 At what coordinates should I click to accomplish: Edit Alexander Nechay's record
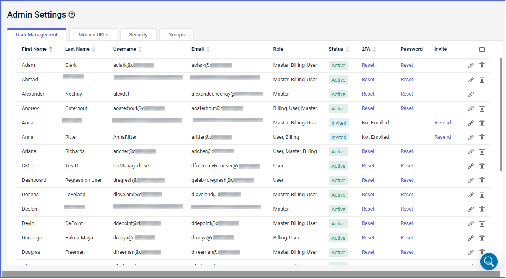point(471,94)
